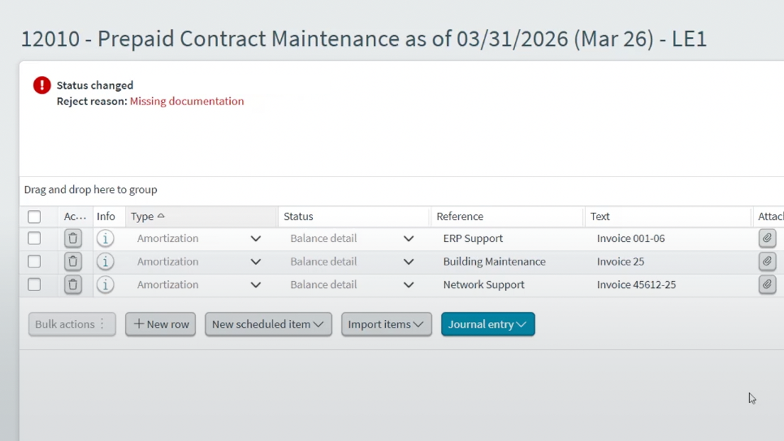
Task: Open Status dropdown for Building Maintenance row
Action: coord(409,262)
